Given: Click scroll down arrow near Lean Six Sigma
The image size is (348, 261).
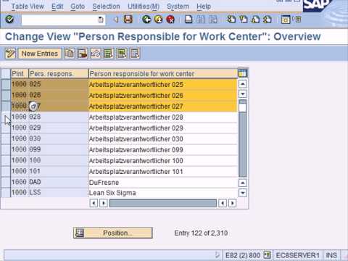Looking at the screenshot, I should [x=242, y=193].
